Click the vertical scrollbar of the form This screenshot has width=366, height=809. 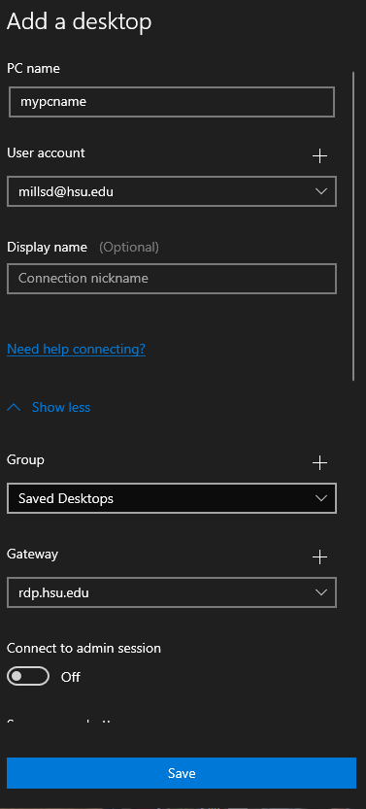point(353,226)
